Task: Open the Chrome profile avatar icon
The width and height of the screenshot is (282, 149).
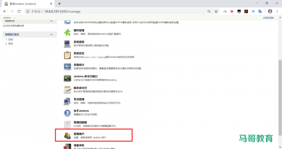Action: [270, 11]
